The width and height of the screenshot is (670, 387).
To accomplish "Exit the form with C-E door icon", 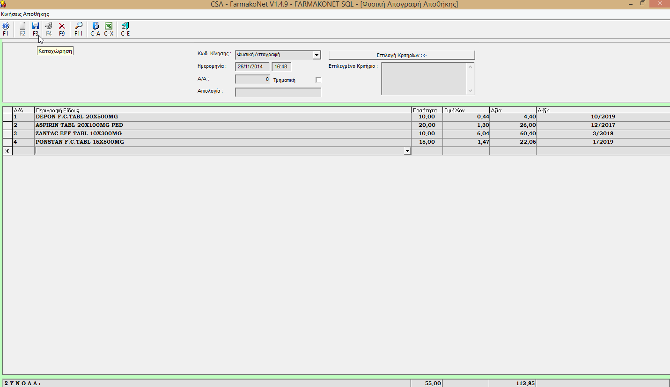I will [x=125, y=29].
